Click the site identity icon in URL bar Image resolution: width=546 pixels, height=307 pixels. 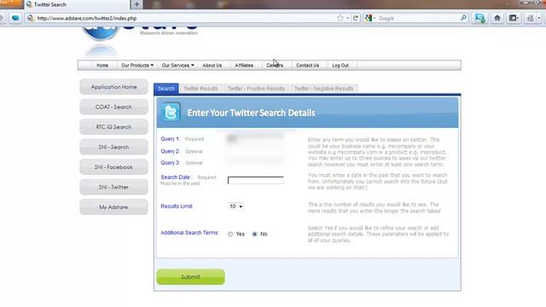tap(31, 18)
